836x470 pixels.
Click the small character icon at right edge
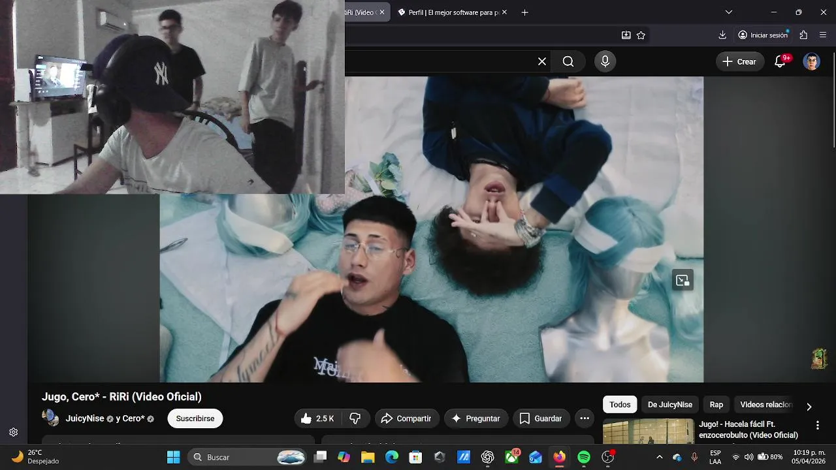click(x=819, y=358)
